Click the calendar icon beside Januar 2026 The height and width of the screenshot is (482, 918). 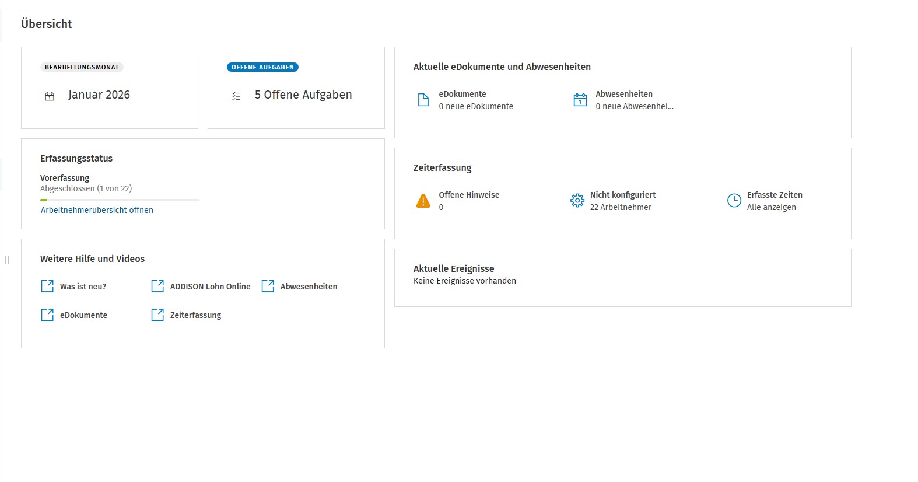[50, 96]
